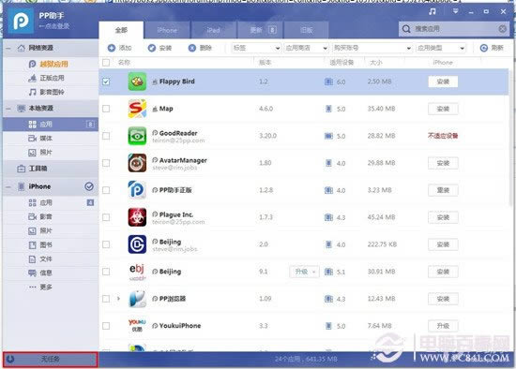Expand the PP浏览器 row arrow

(118, 299)
